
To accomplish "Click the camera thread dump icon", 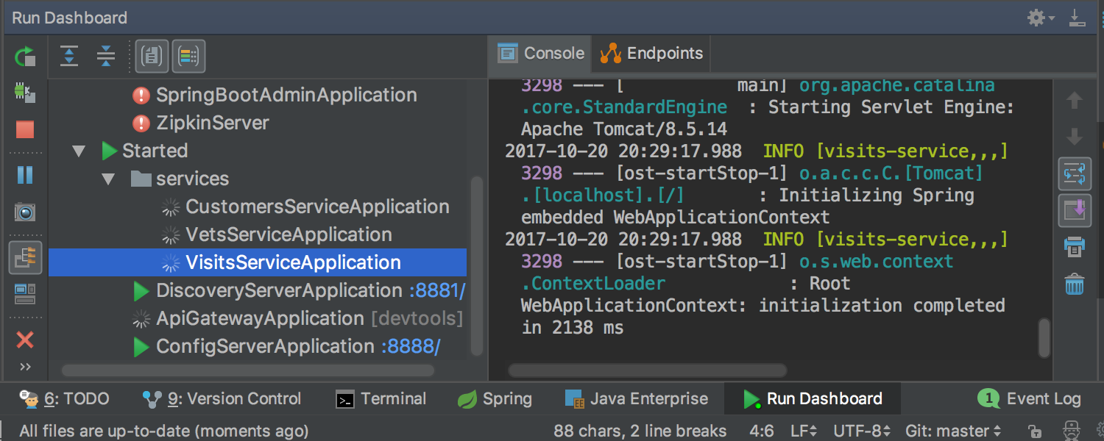I will click(x=25, y=213).
